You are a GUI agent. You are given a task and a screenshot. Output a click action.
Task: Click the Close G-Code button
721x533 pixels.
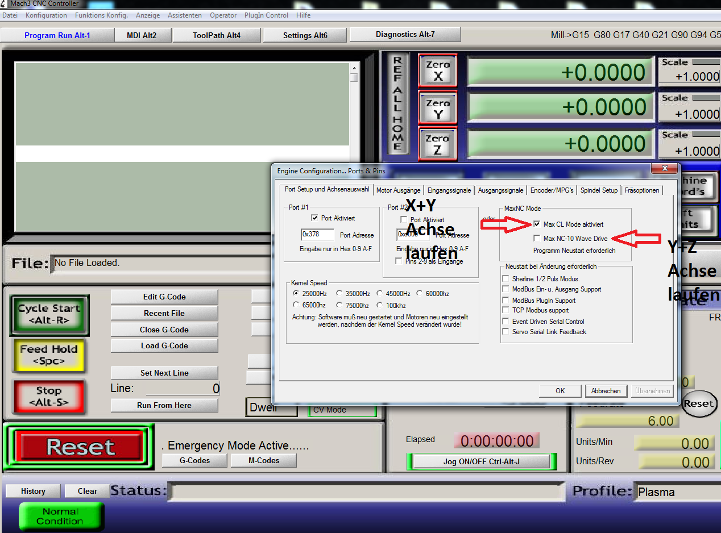click(x=164, y=330)
